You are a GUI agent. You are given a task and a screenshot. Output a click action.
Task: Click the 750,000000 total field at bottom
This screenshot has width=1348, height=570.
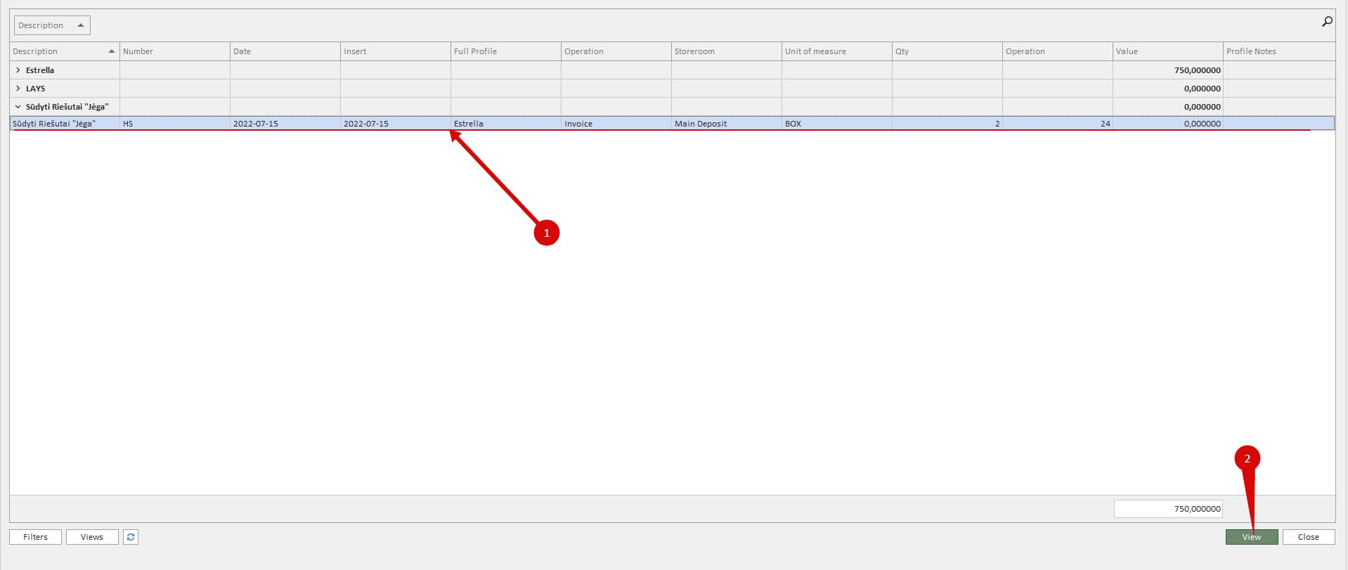pyautogui.click(x=1168, y=509)
